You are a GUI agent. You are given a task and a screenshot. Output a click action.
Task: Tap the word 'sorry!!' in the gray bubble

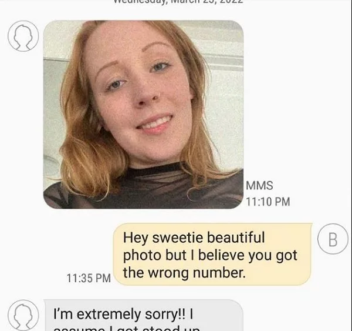(165, 314)
